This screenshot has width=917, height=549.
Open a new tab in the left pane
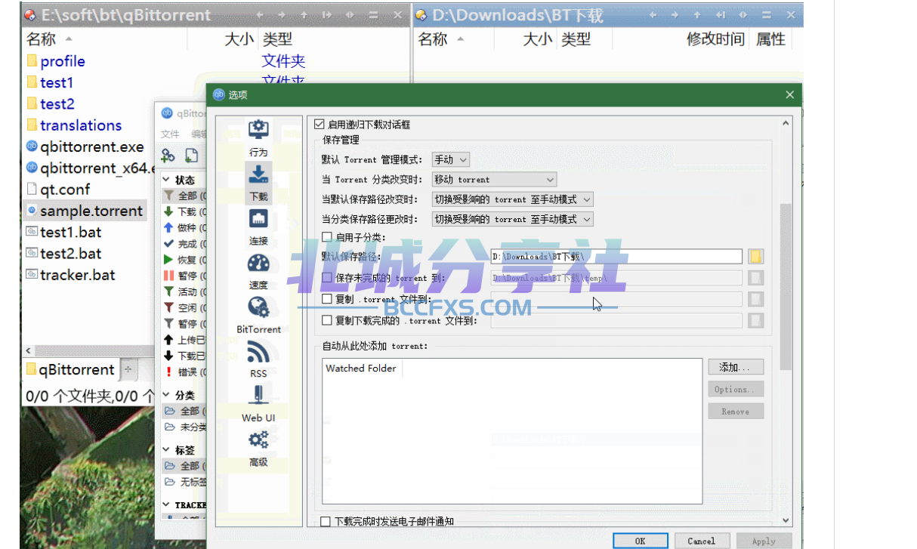[128, 369]
